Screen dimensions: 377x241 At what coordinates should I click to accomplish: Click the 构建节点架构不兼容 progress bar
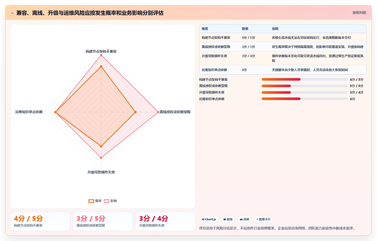pos(304,79)
